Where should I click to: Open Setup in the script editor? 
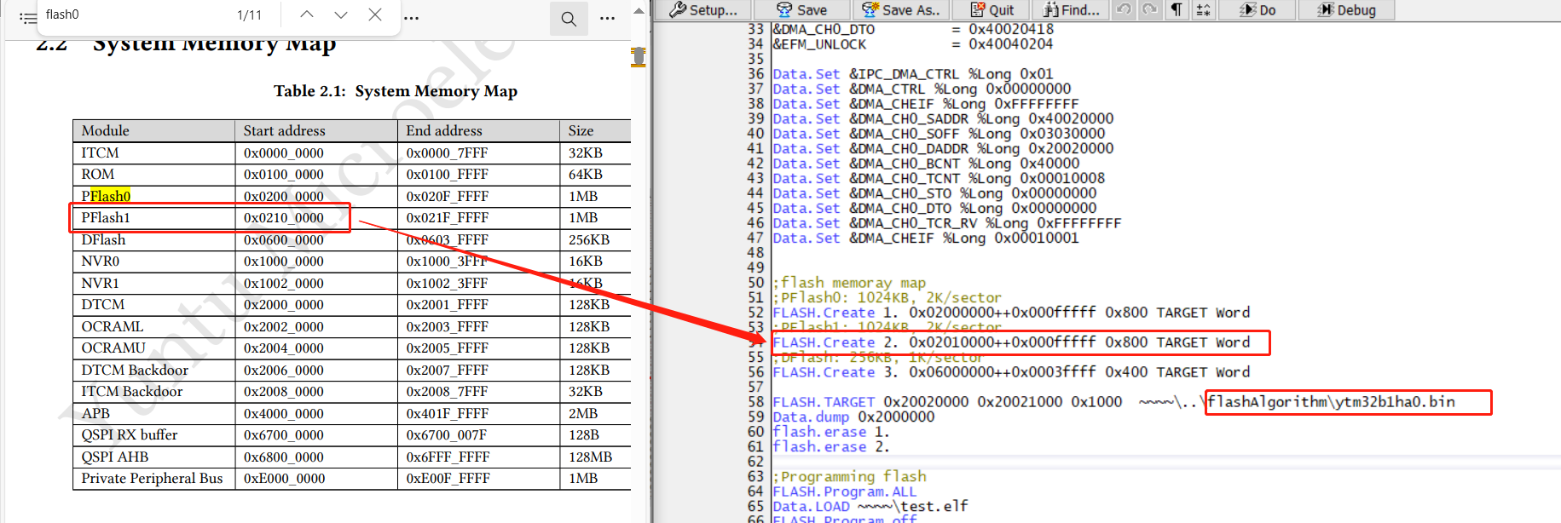coord(703,10)
